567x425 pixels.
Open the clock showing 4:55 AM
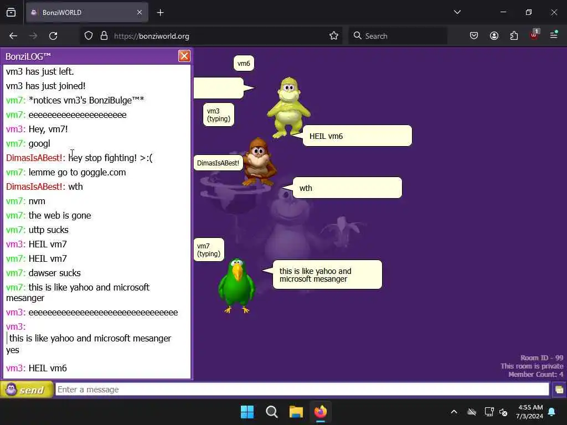(x=530, y=412)
